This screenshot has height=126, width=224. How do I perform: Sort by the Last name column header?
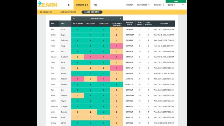[x=65, y=23]
